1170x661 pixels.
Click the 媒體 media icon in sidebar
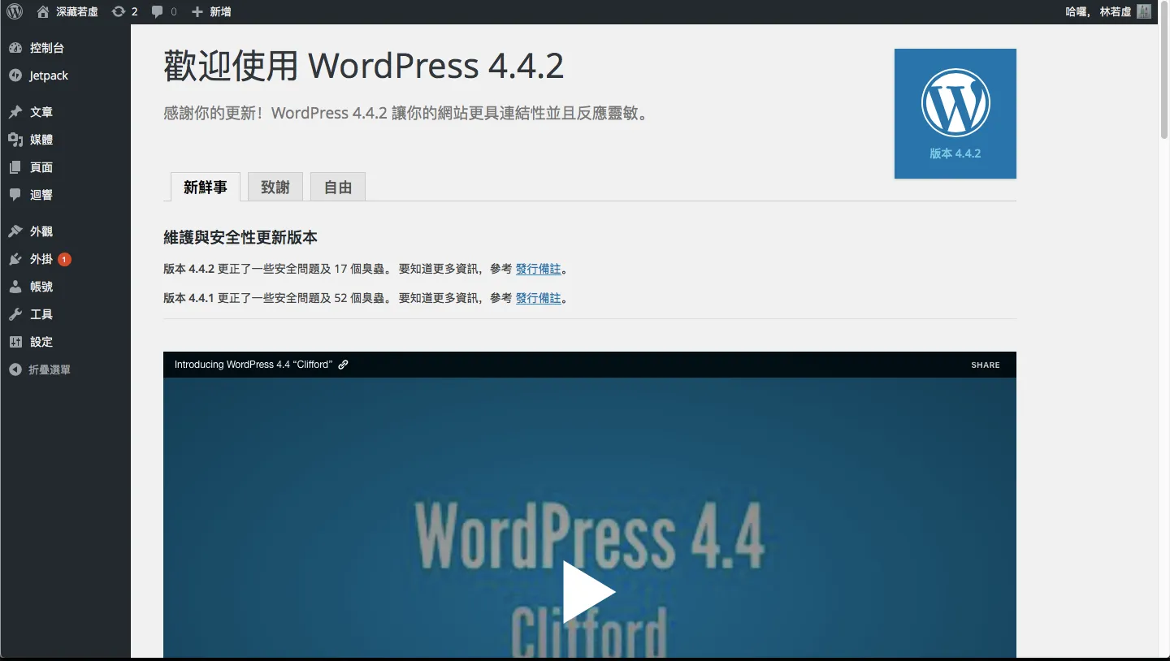15,140
